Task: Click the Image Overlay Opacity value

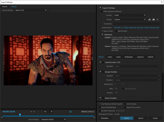Action: (x=116, y=93)
